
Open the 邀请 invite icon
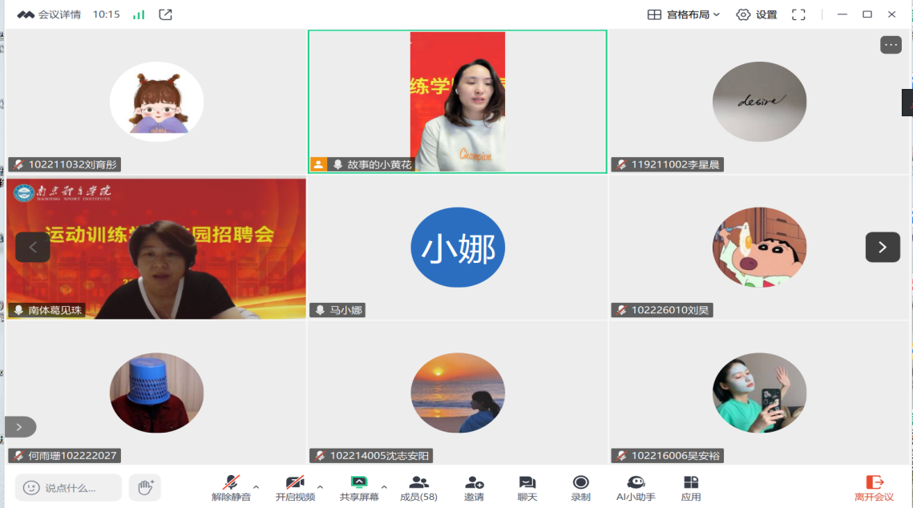click(x=474, y=487)
